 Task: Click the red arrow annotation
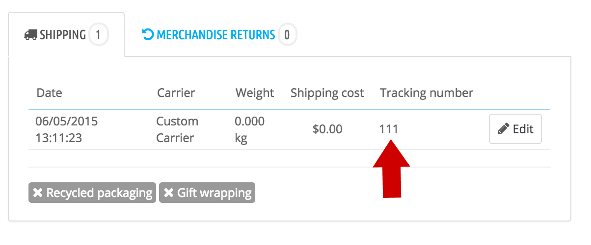coord(391,168)
